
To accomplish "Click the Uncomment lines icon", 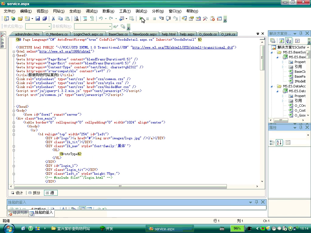I will pos(92,19).
